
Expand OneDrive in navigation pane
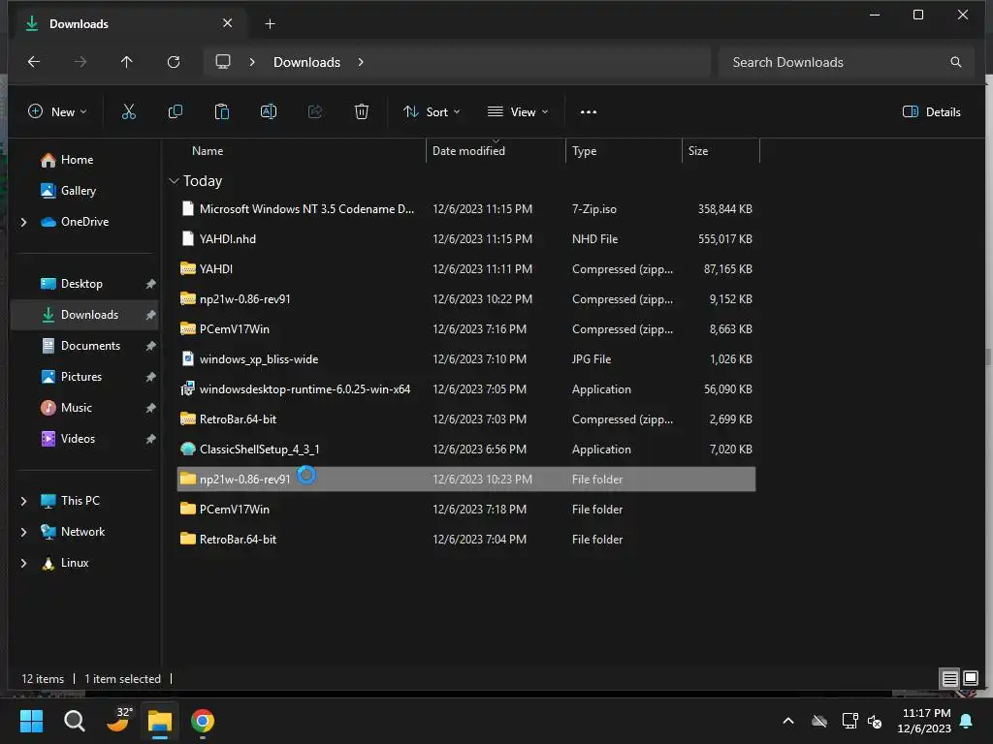tap(24, 222)
